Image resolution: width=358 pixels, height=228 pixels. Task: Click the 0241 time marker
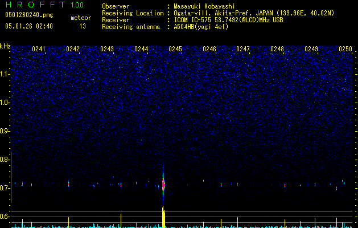pos(39,49)
